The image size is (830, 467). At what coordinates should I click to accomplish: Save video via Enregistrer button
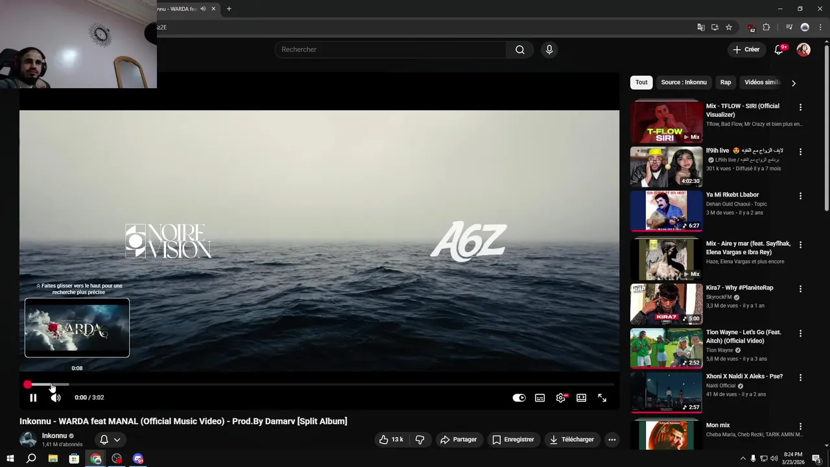(513, 439)
